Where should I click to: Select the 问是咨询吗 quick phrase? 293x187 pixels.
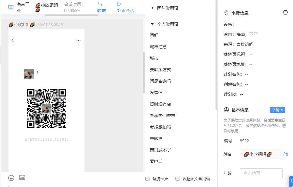coord(160,81)
